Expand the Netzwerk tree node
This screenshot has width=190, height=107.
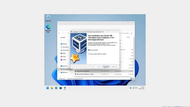point(59,73)
